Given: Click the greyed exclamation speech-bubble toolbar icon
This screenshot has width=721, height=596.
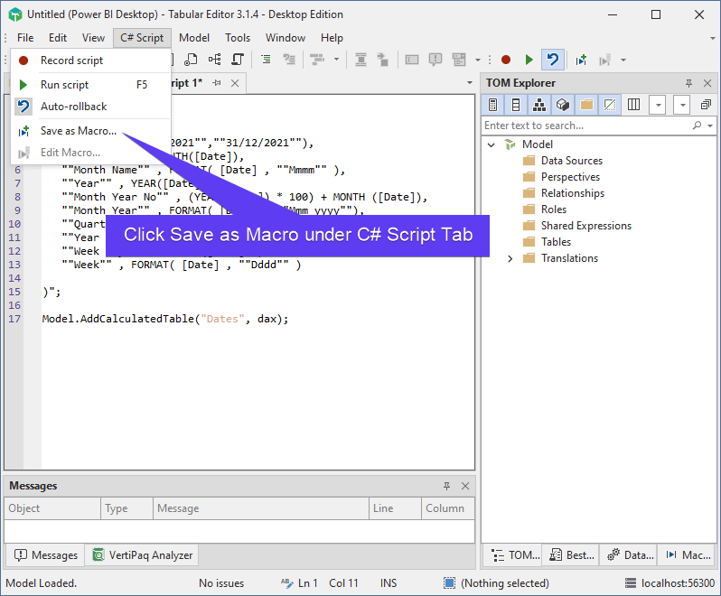Looking at the screenshot, I should pos(435,60).
